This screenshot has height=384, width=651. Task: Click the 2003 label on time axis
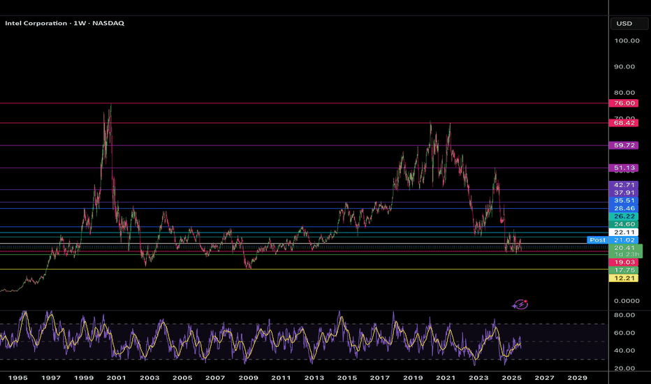(149, 378)
